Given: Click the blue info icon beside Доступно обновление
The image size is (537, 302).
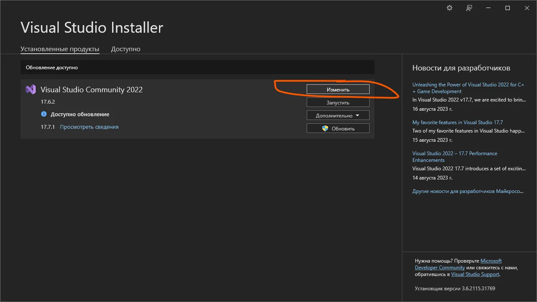Looking at the screenshot, I should 44,114.
